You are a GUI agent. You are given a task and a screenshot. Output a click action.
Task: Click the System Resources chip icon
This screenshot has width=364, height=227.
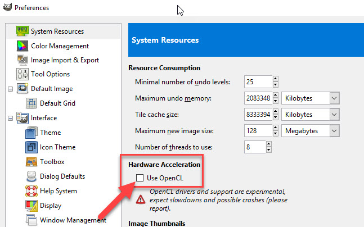point(22,31)
